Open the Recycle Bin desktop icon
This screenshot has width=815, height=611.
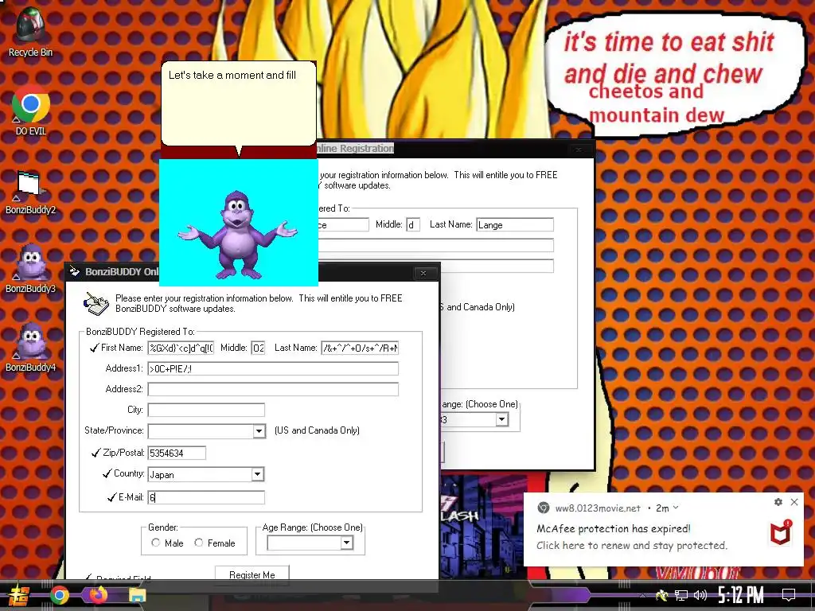(30, 31)
